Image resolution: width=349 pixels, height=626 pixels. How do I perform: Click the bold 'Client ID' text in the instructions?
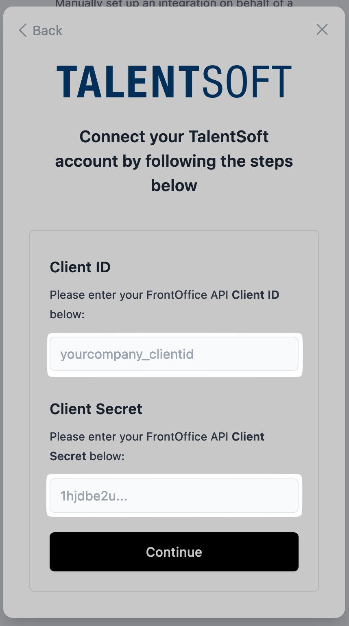coord(255,295)
